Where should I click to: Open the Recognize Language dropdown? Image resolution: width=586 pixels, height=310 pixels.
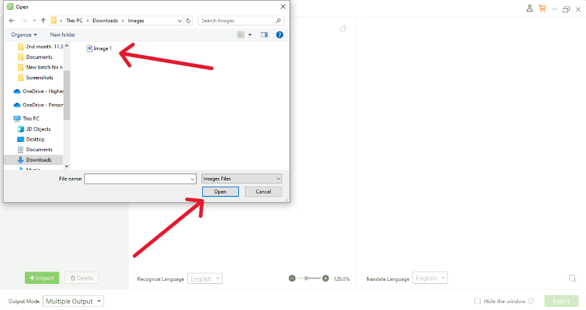pyautogui.click(x=205, y=278)
